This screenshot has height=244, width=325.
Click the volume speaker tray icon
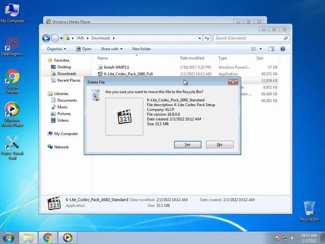coord(293,238)
